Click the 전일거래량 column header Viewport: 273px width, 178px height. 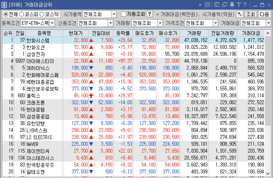[x=223, y=33]
